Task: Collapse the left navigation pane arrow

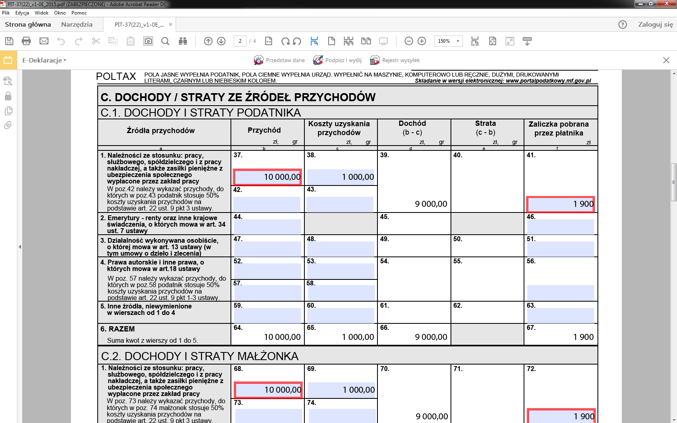Action: click(x=20, y=246)
